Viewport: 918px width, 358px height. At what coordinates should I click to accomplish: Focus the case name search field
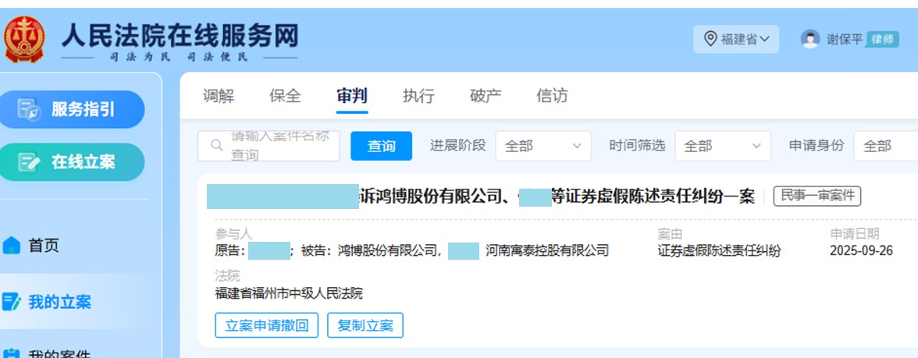coord(269,146)
